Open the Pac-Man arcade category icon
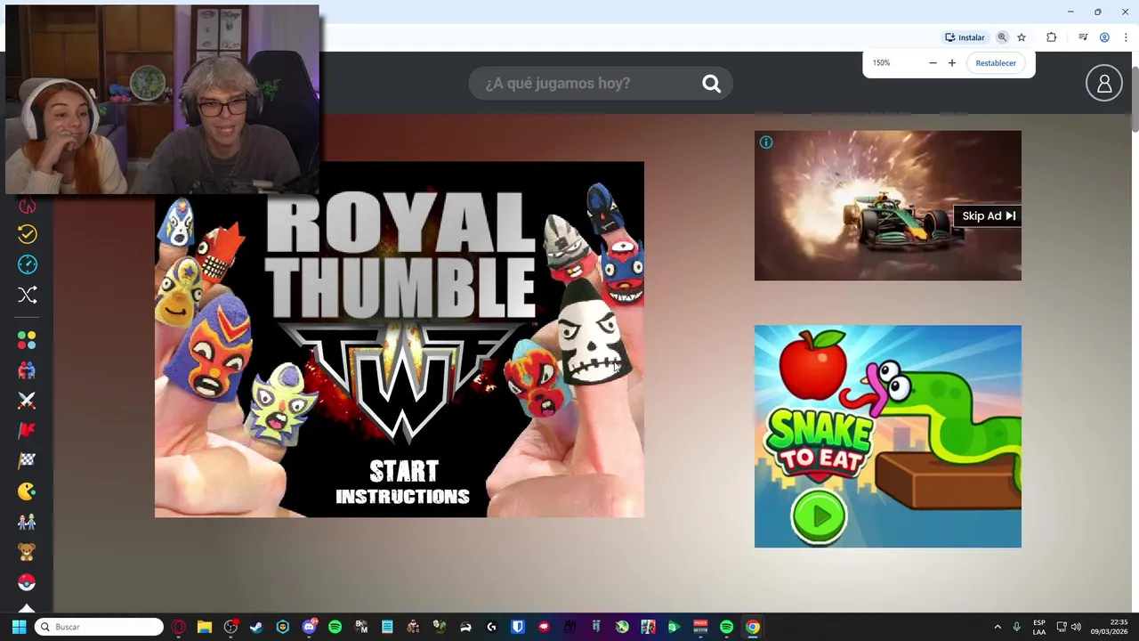This screenshot has width=1139, height=641. (27, 491)
